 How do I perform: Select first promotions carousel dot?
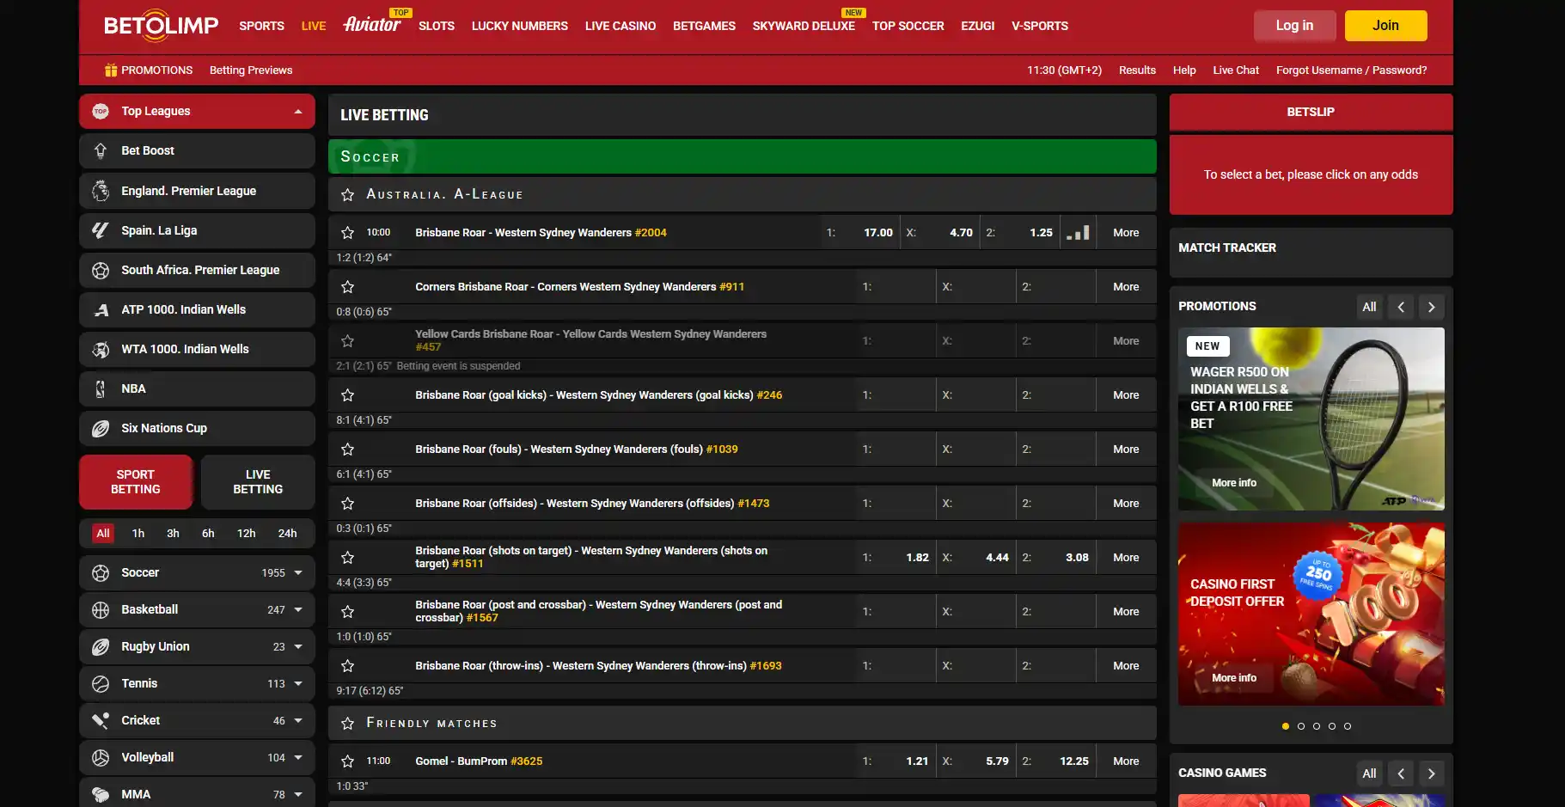click(x=1286, y=726)
